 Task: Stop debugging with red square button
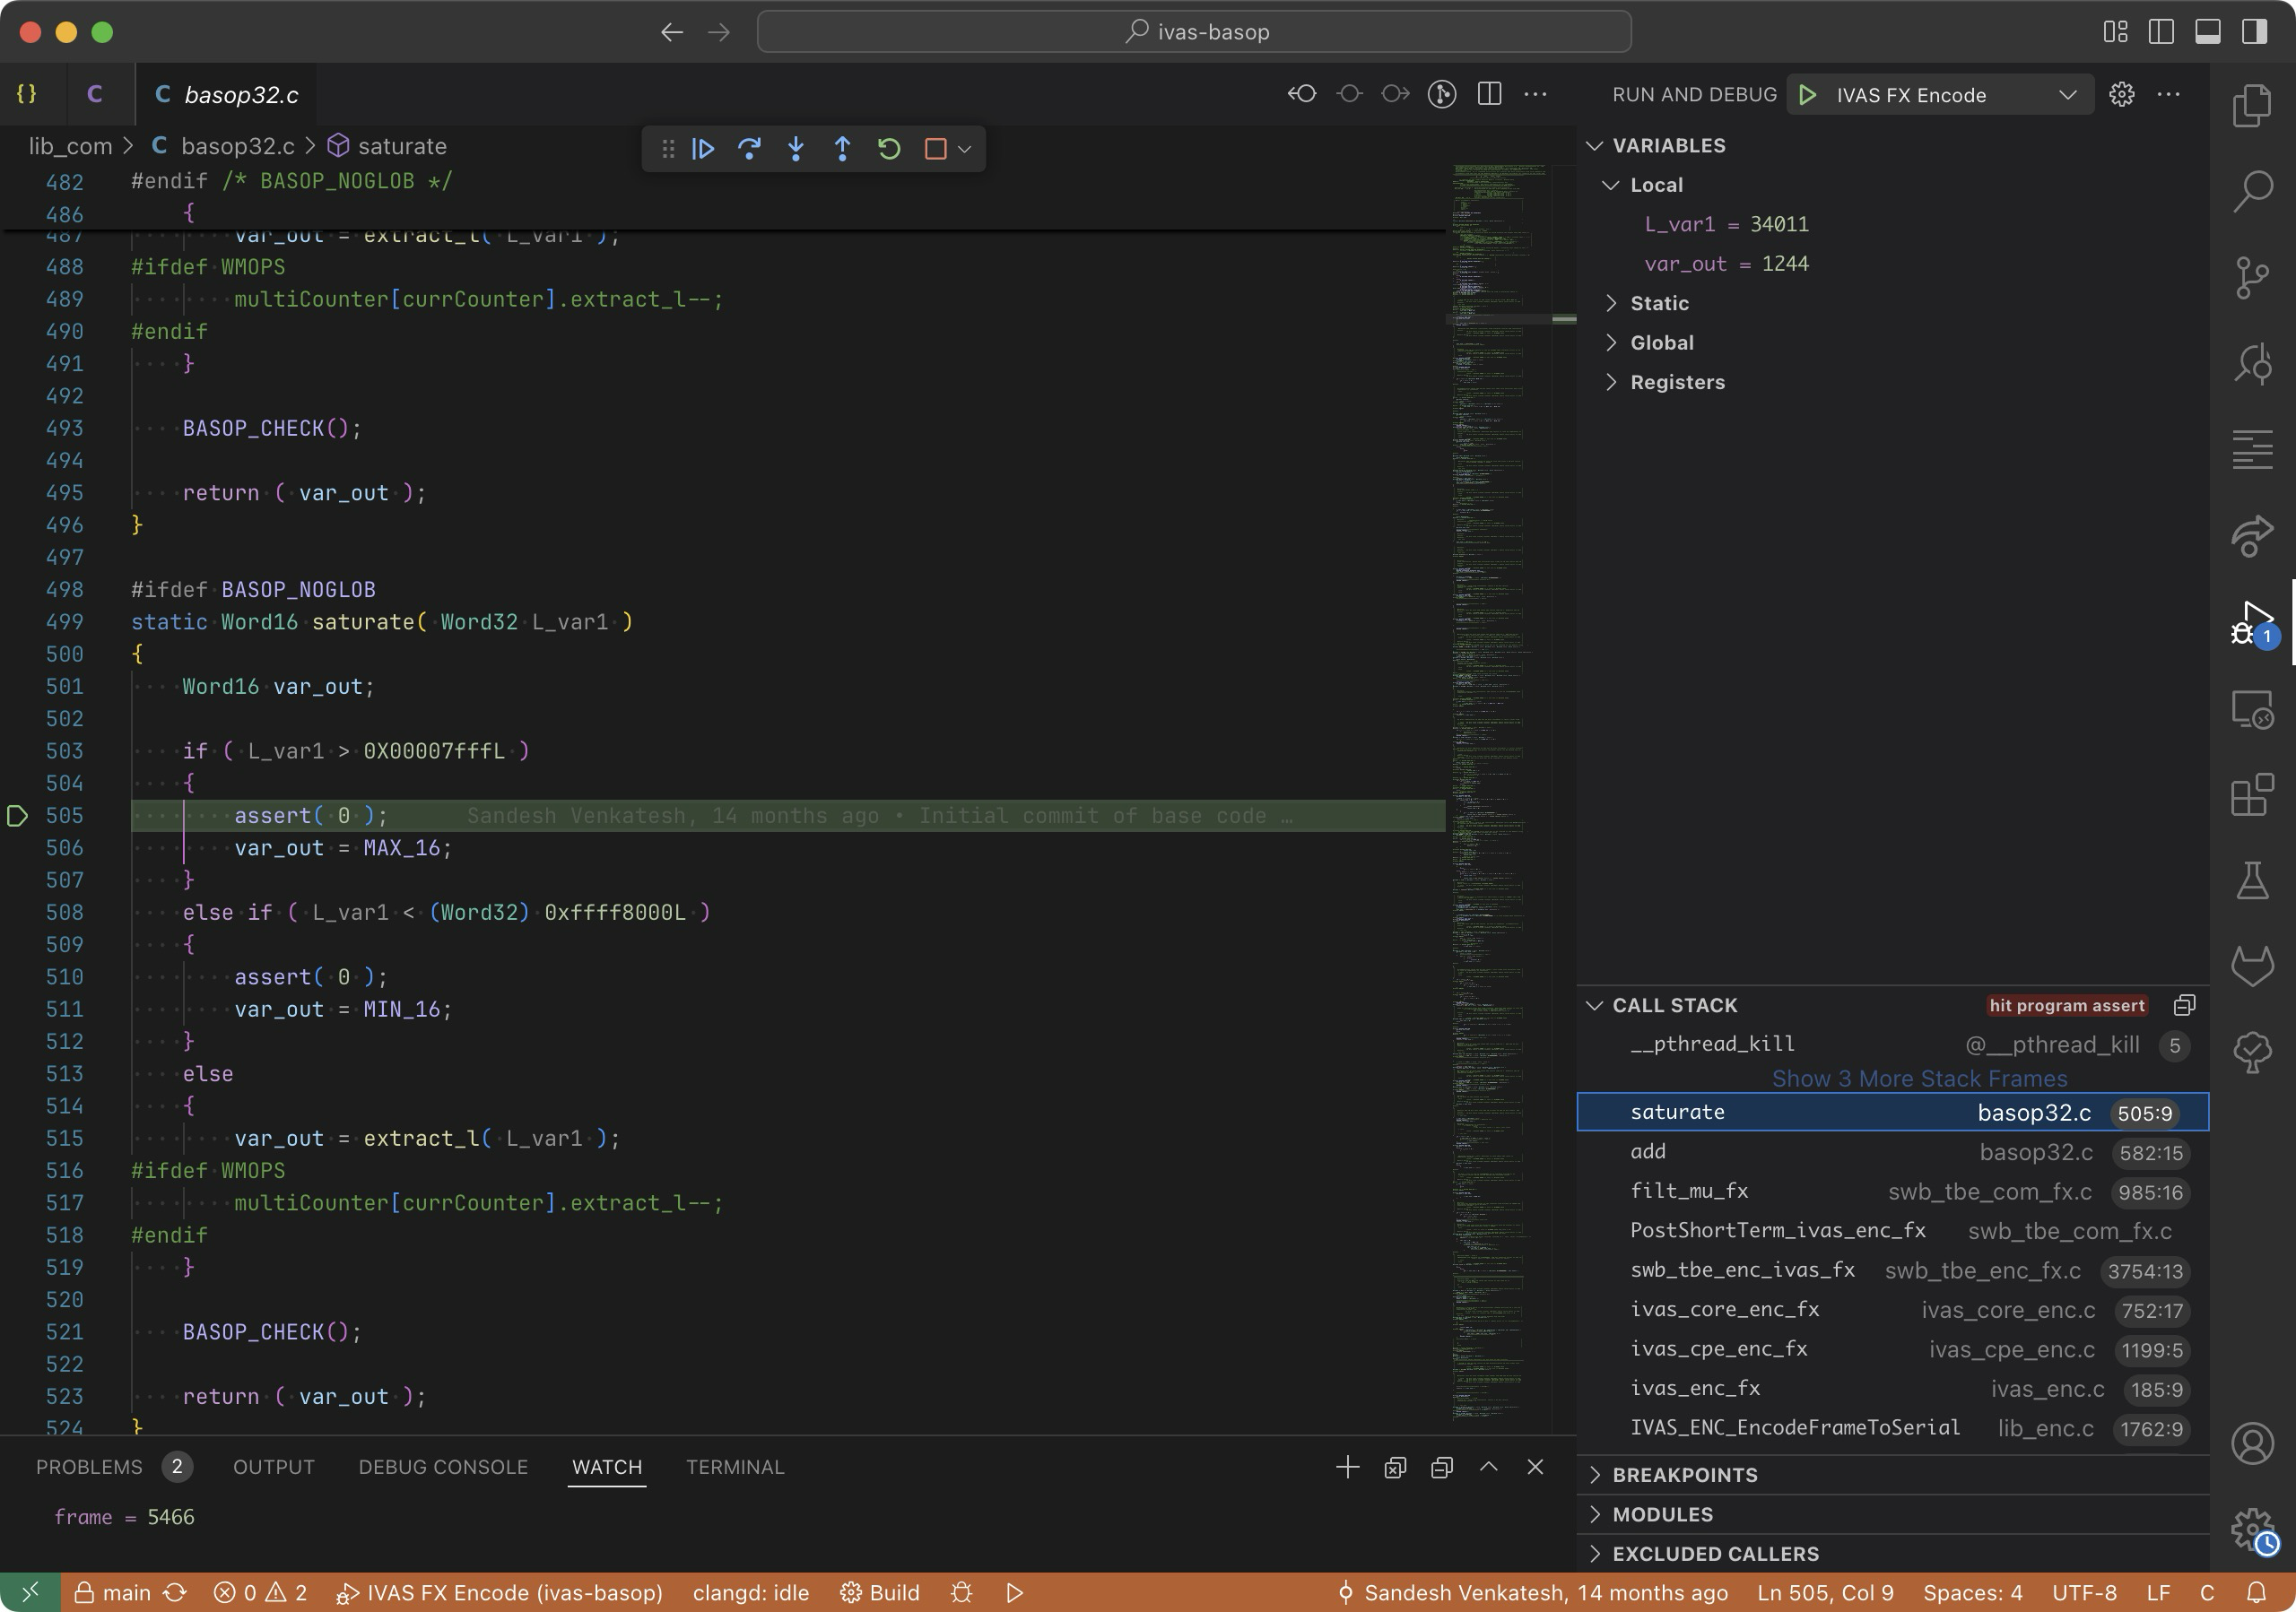tap(936, 149)
